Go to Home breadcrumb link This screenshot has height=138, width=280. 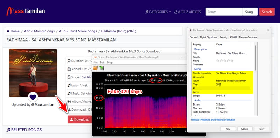(13, 31)
